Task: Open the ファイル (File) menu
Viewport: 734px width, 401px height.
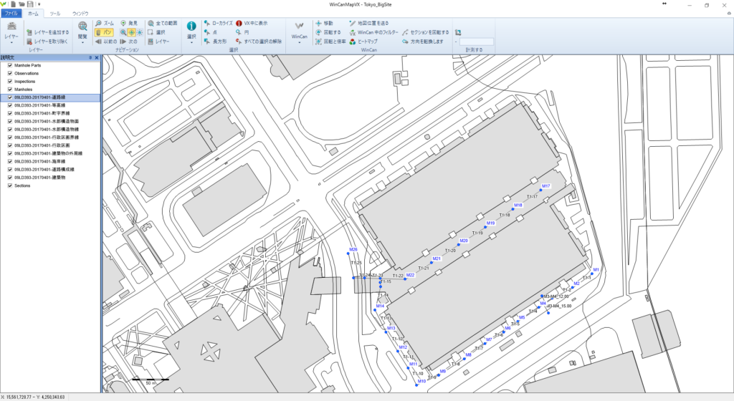Action: [12, 14]
